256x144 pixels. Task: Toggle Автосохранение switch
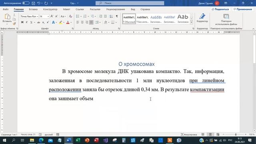[26, 3]
